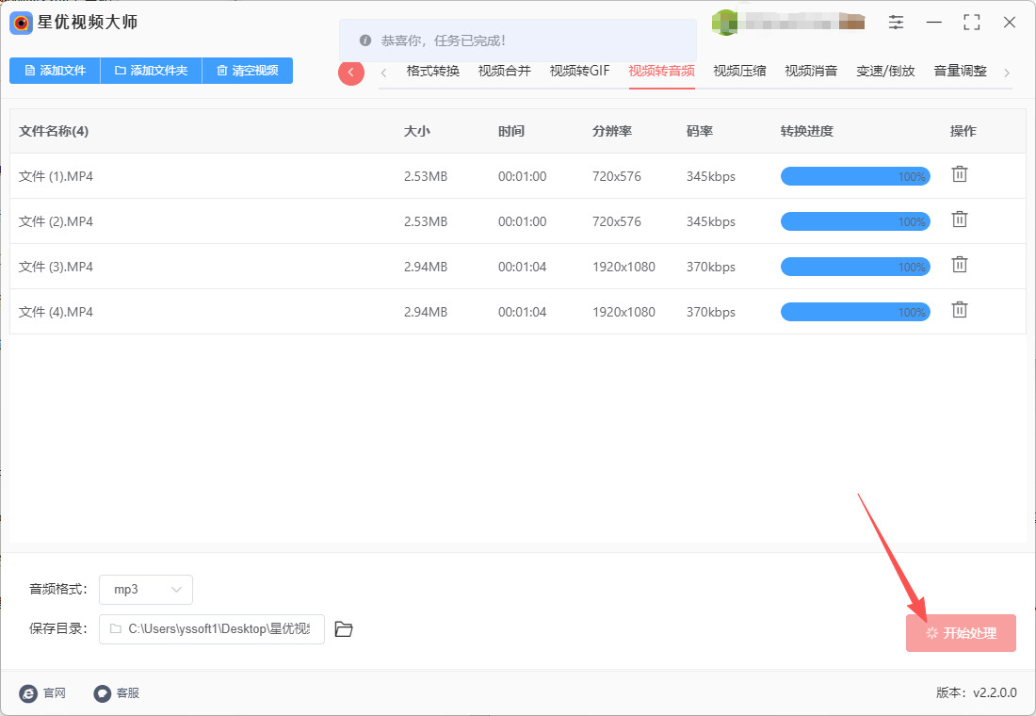The image size is (1036, 716).
Task: Click the 分辨率 column header
Action: tap(612, 131)
